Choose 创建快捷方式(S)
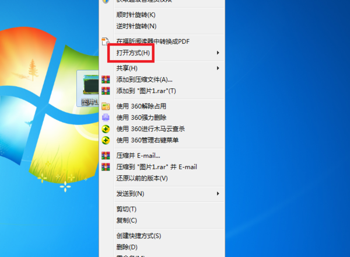The image size is (350, 257). tap(138, 236)
